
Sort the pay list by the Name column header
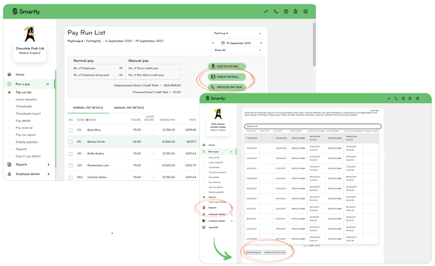pyautogui.click(x=91, y=120)
